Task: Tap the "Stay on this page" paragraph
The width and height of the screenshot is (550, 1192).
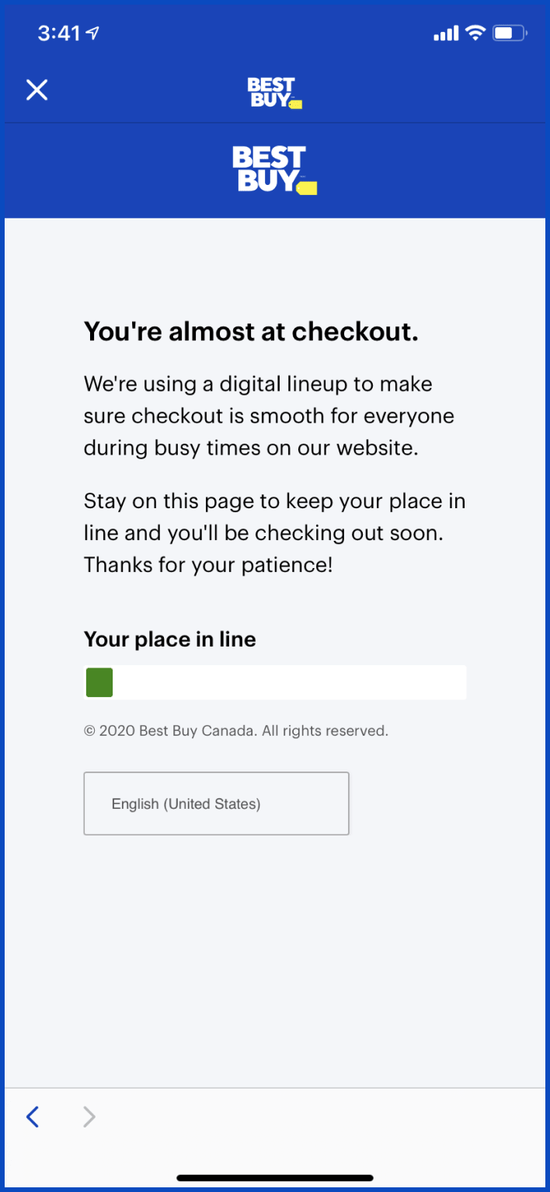Action: pyautogui.click(x=274, y=532)
